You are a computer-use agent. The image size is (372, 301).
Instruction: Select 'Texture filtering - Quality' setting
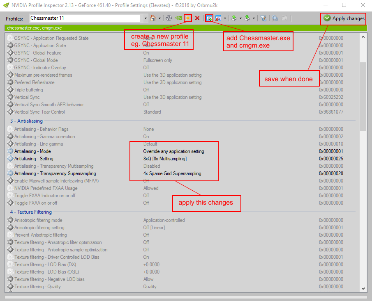37,287
